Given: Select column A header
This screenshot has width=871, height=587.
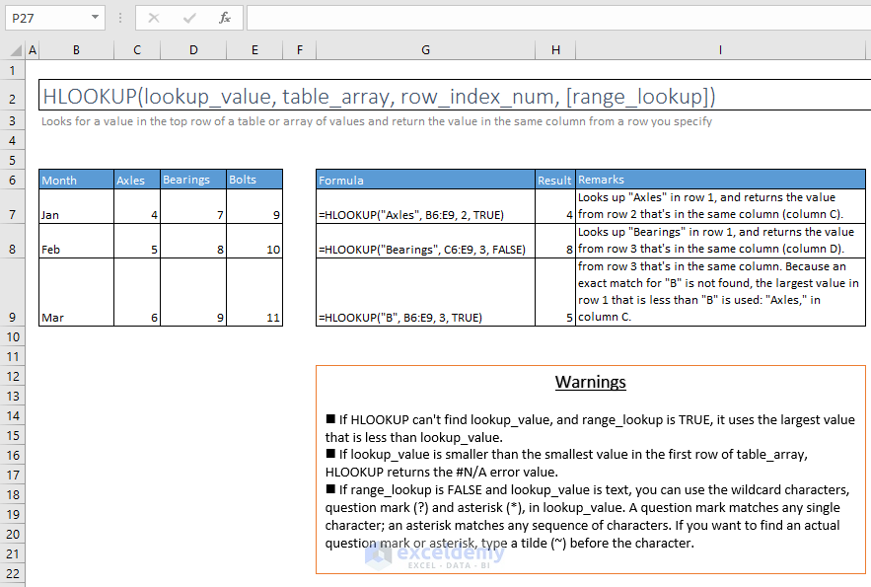Looking at the screenshot, I should point(33,50).
